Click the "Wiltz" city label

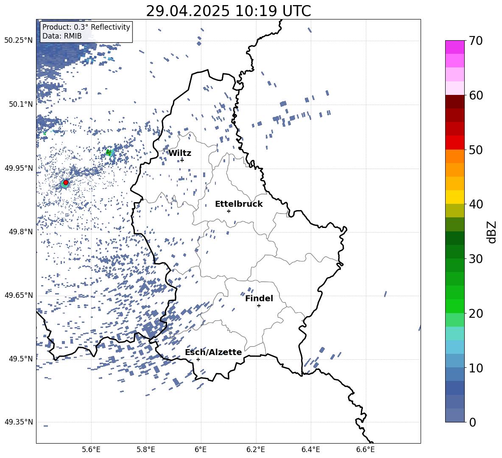(x=180, y=153)
